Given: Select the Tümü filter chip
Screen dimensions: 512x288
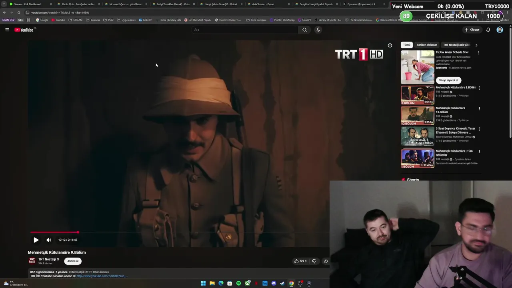Looking at the screenshot, I should click(406, 45).
